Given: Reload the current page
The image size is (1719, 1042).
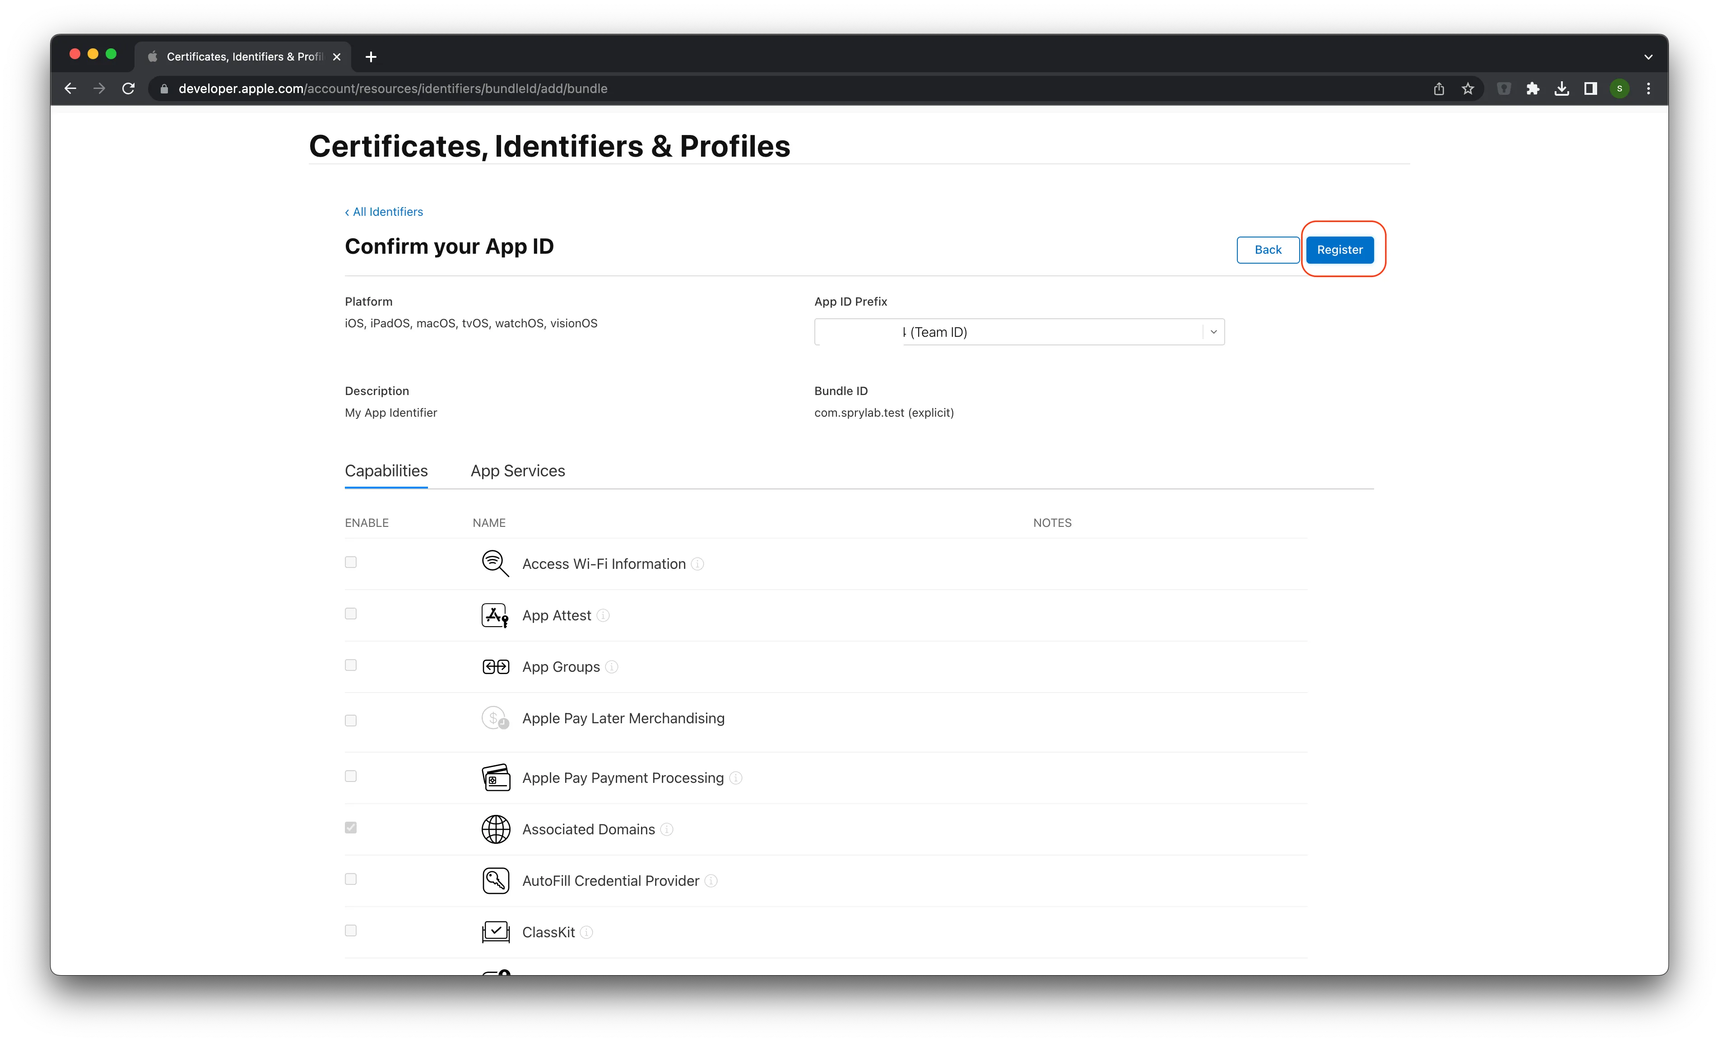Looking at the screenshot, I should tap(128, 88).
